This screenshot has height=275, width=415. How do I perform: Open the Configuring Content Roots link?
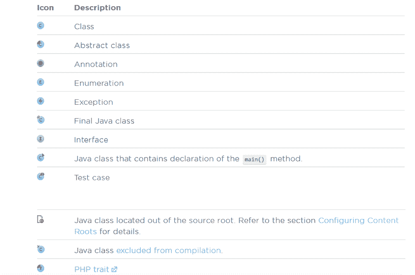pyautogui.click(x=358, y=221)
